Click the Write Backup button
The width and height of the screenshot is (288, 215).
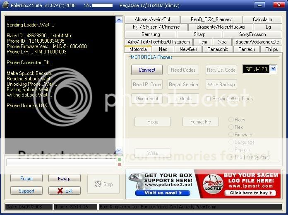[x=221, y=85]
